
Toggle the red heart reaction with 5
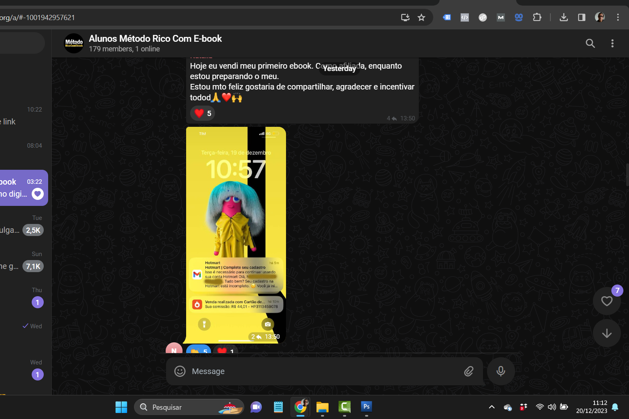tap(203, 114)
